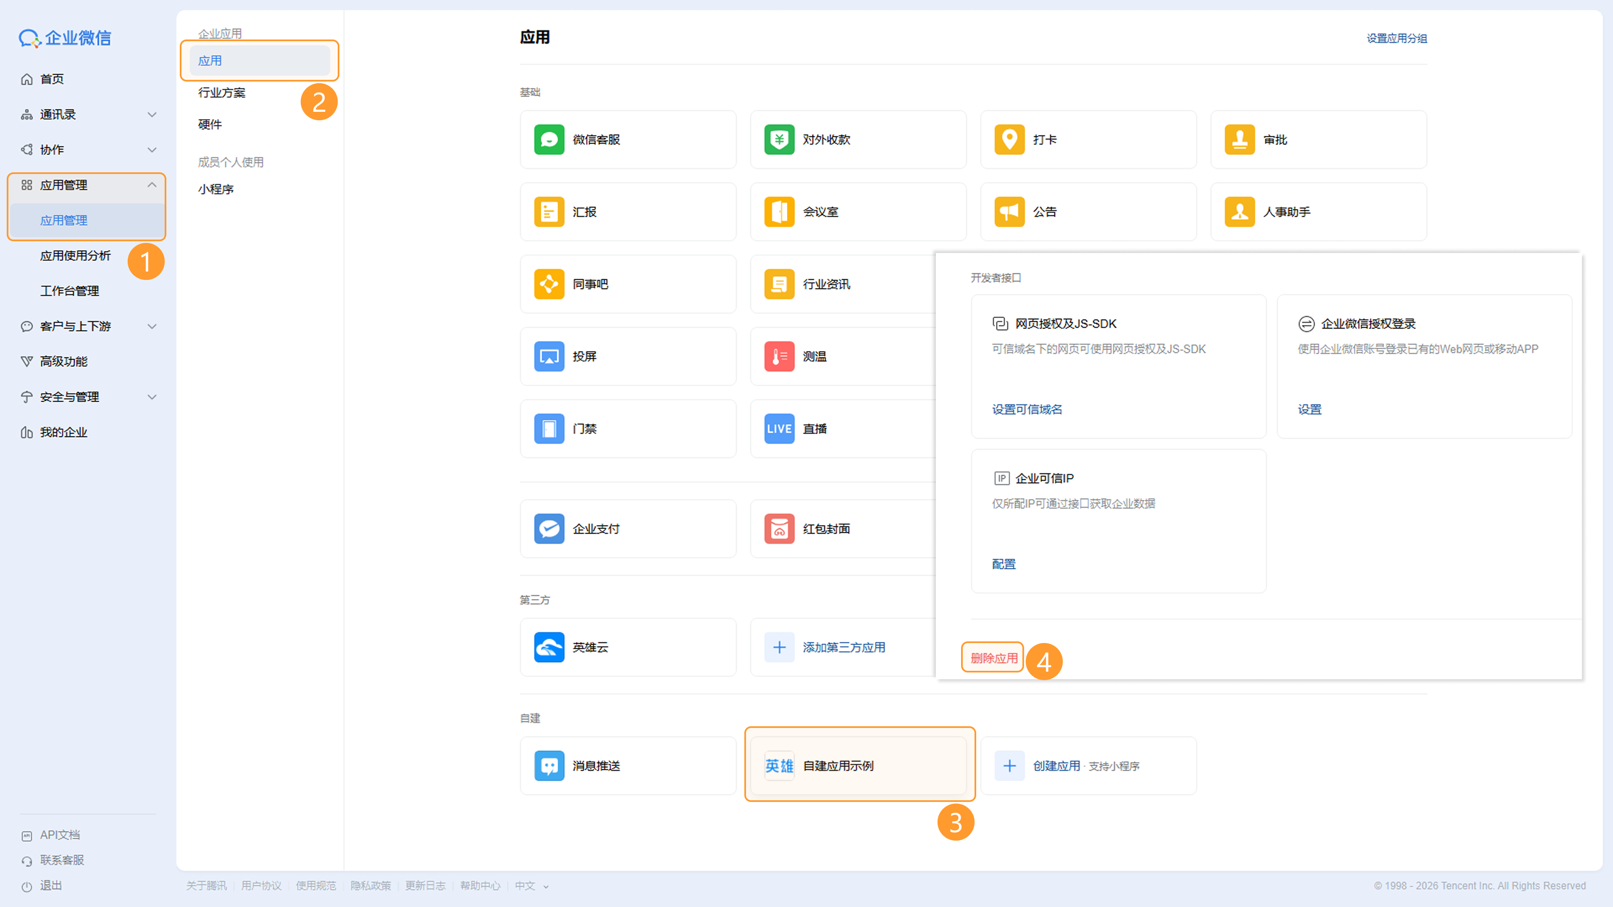Click the 添加第三方应用 card text
The image size is (1613, 907).
point(844,648)
